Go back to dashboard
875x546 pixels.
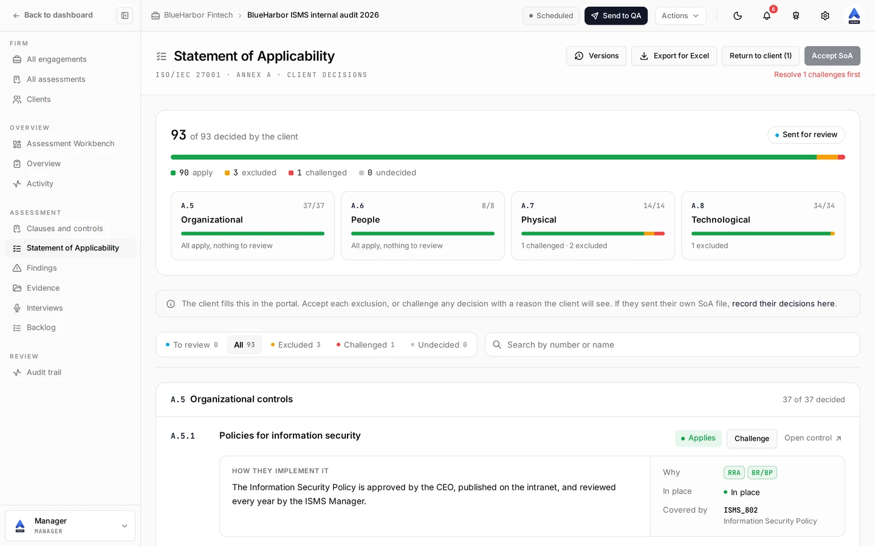pos(52,15)
